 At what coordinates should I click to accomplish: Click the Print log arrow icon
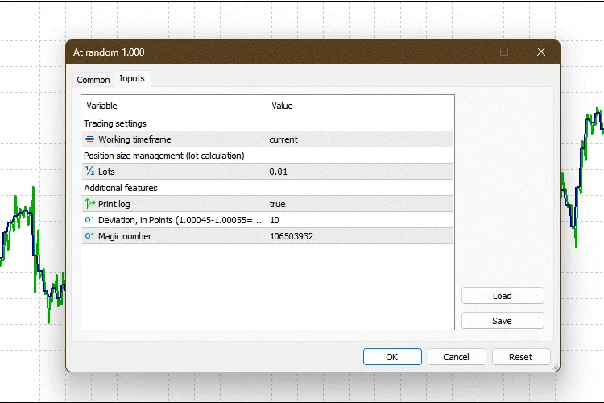(89, 204)
